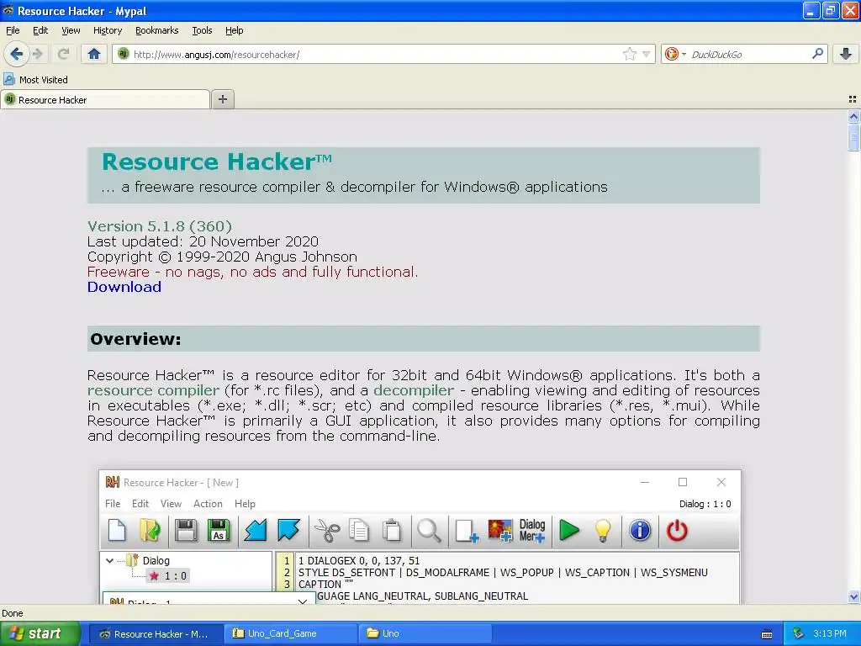Click the site identity icon in address bar
Viewport: 861px width, 646px height.
(123, 54)
